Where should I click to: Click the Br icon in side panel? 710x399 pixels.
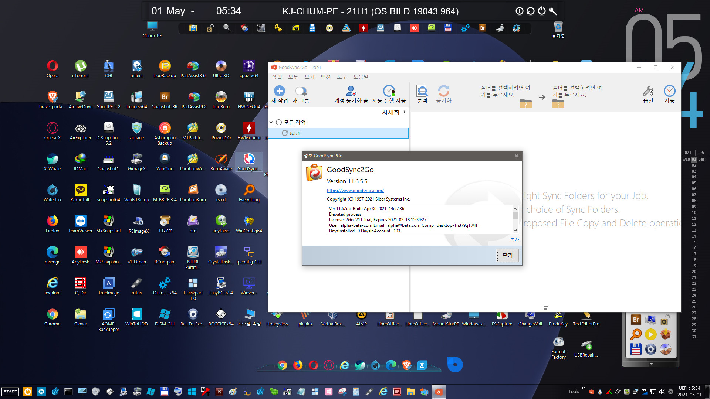click(x=636, y=320)
